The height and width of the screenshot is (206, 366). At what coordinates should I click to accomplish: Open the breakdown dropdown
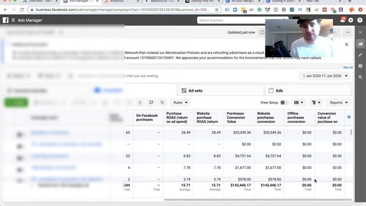pos(316,102)
